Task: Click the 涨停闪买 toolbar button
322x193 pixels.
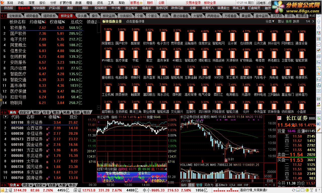Action: tap(162, 8)
